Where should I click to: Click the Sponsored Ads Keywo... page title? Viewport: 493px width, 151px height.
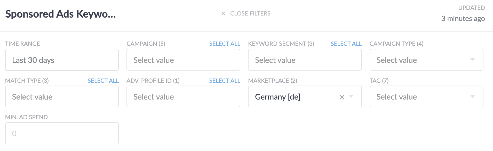[x=60, y=14]
